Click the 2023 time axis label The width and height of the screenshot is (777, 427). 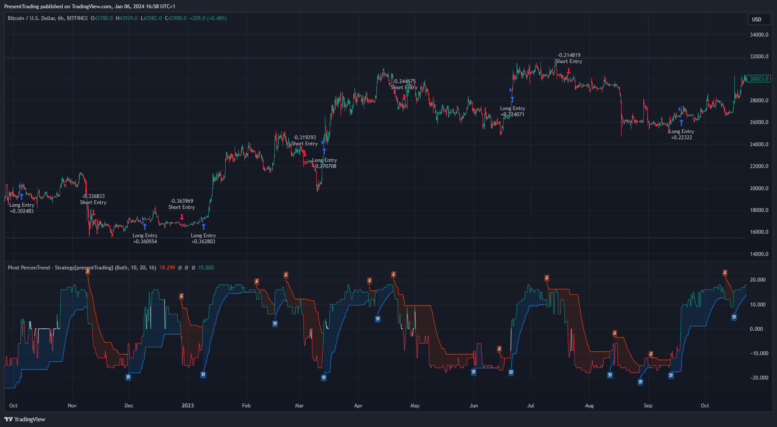click(188, 406)
